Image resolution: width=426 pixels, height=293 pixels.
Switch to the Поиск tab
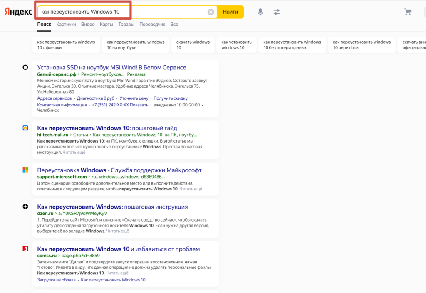click(x=44, y=25)
